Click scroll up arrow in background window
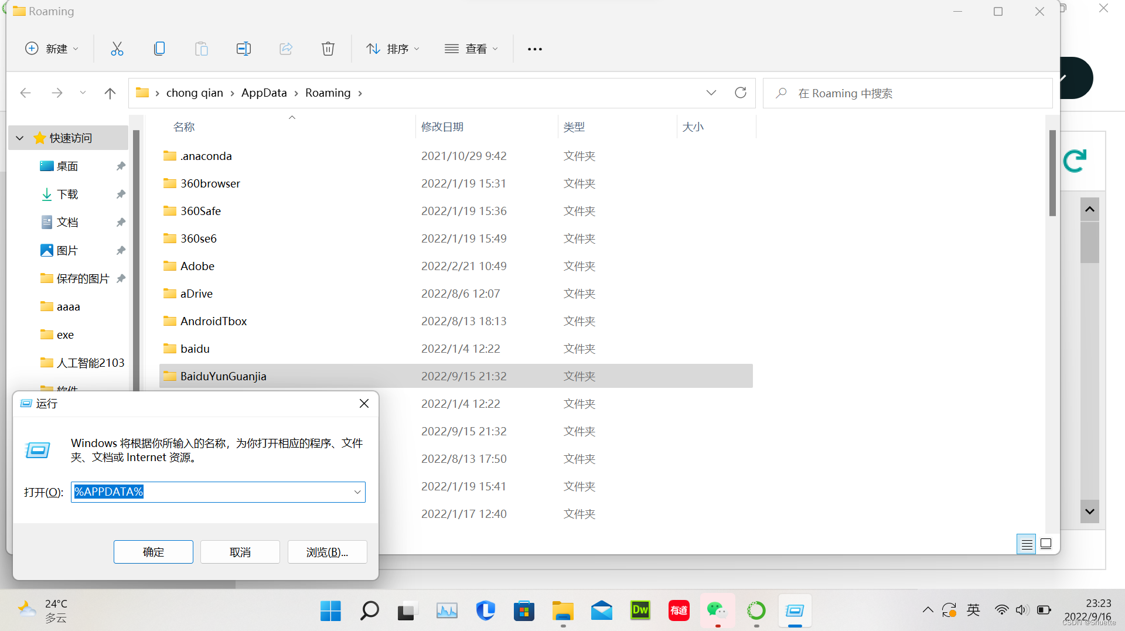Image resolution: width=1125 pixels, height=631 pixels. click(1090, 209)
